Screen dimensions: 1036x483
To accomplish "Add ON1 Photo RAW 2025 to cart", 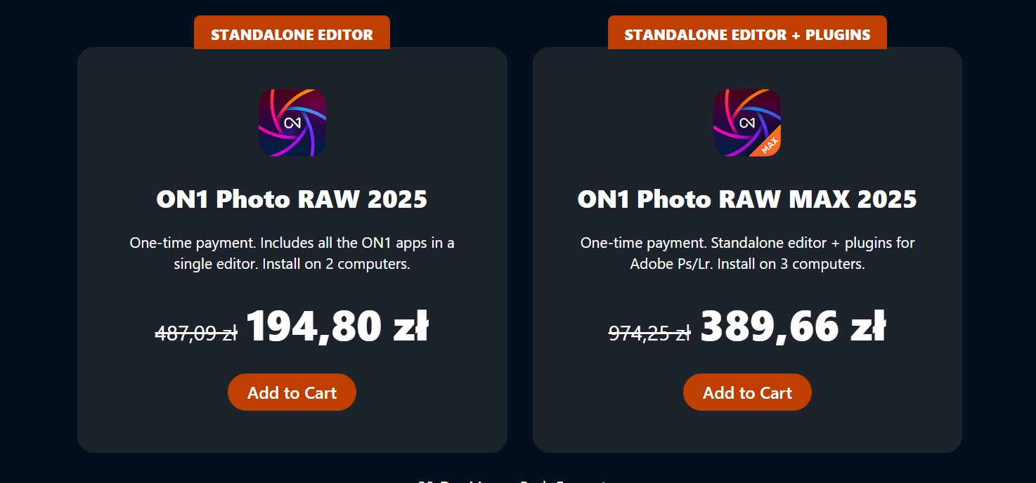I will pyautogui.click(x=292, y=392).
